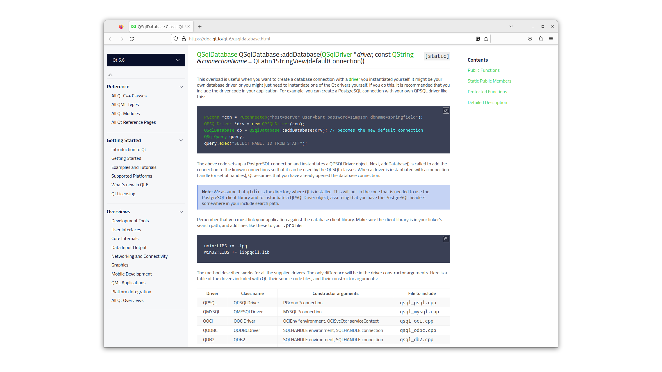Reload the current page

[132, 39]
